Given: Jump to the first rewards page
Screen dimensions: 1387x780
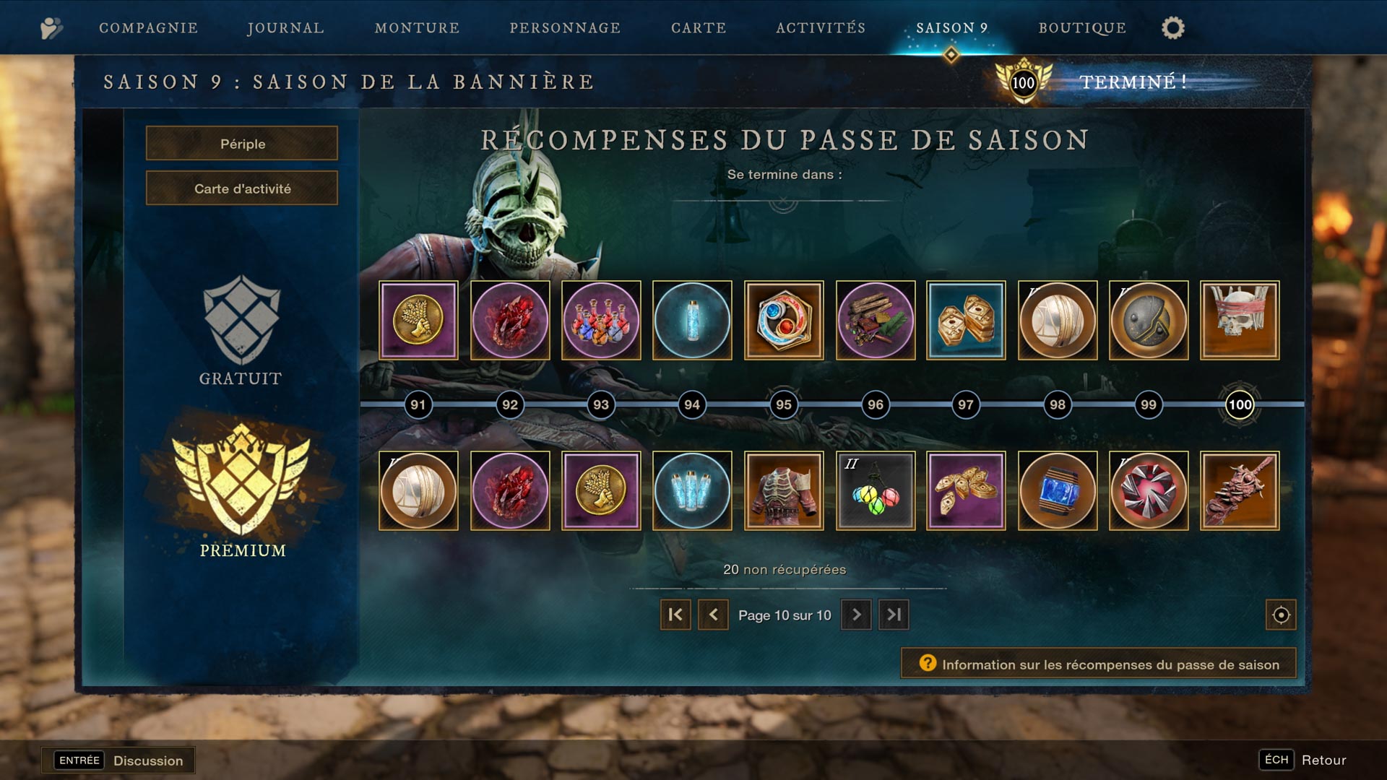Looking at the screenshot, I should 675,615.
